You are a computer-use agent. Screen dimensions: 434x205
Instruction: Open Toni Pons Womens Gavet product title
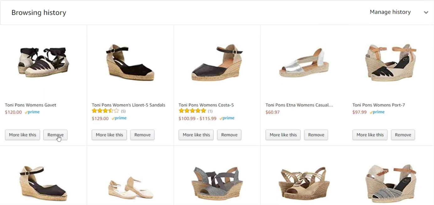coord(30,105)
